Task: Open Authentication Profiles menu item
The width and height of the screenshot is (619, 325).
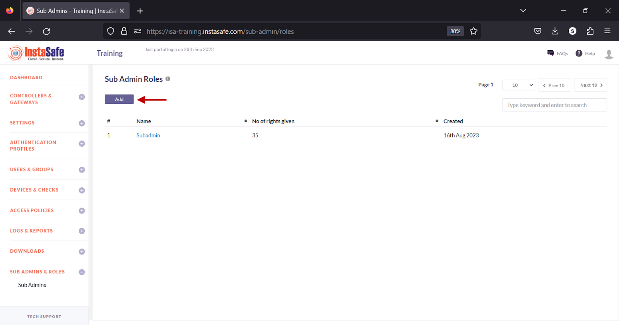Action: click(33, 145)
